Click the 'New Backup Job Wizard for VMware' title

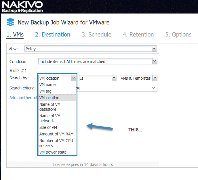(64, 22)
